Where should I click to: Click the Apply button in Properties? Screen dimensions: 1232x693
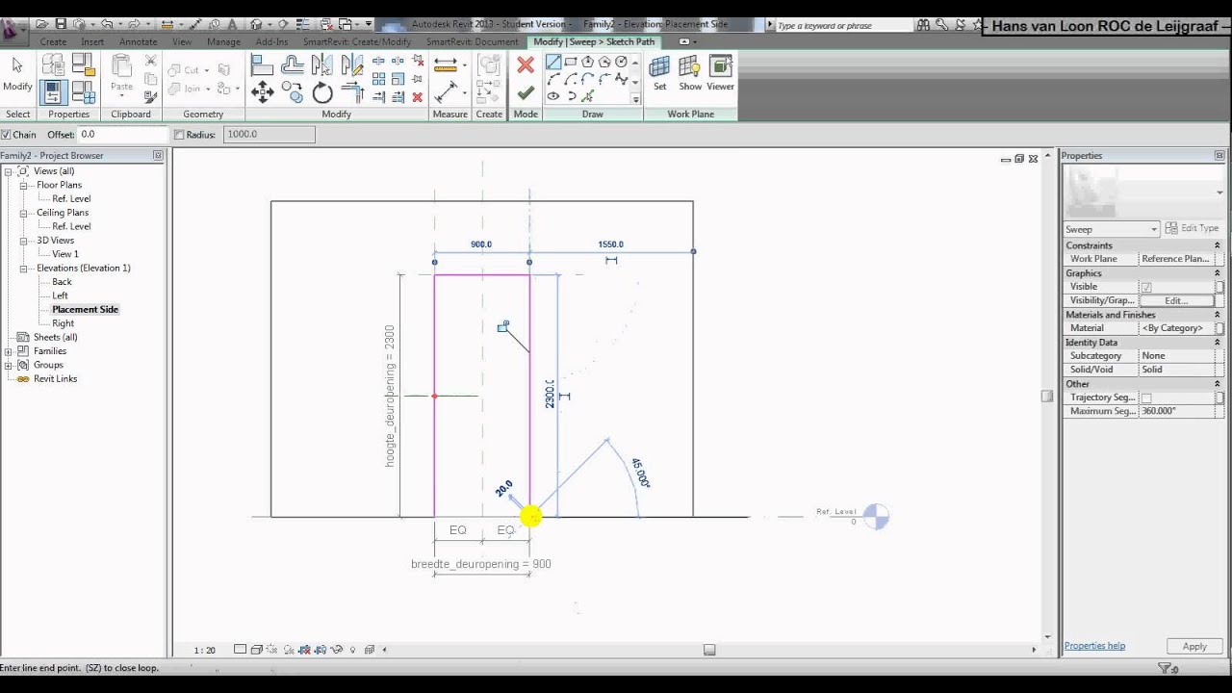click(x=1194, y=647)
